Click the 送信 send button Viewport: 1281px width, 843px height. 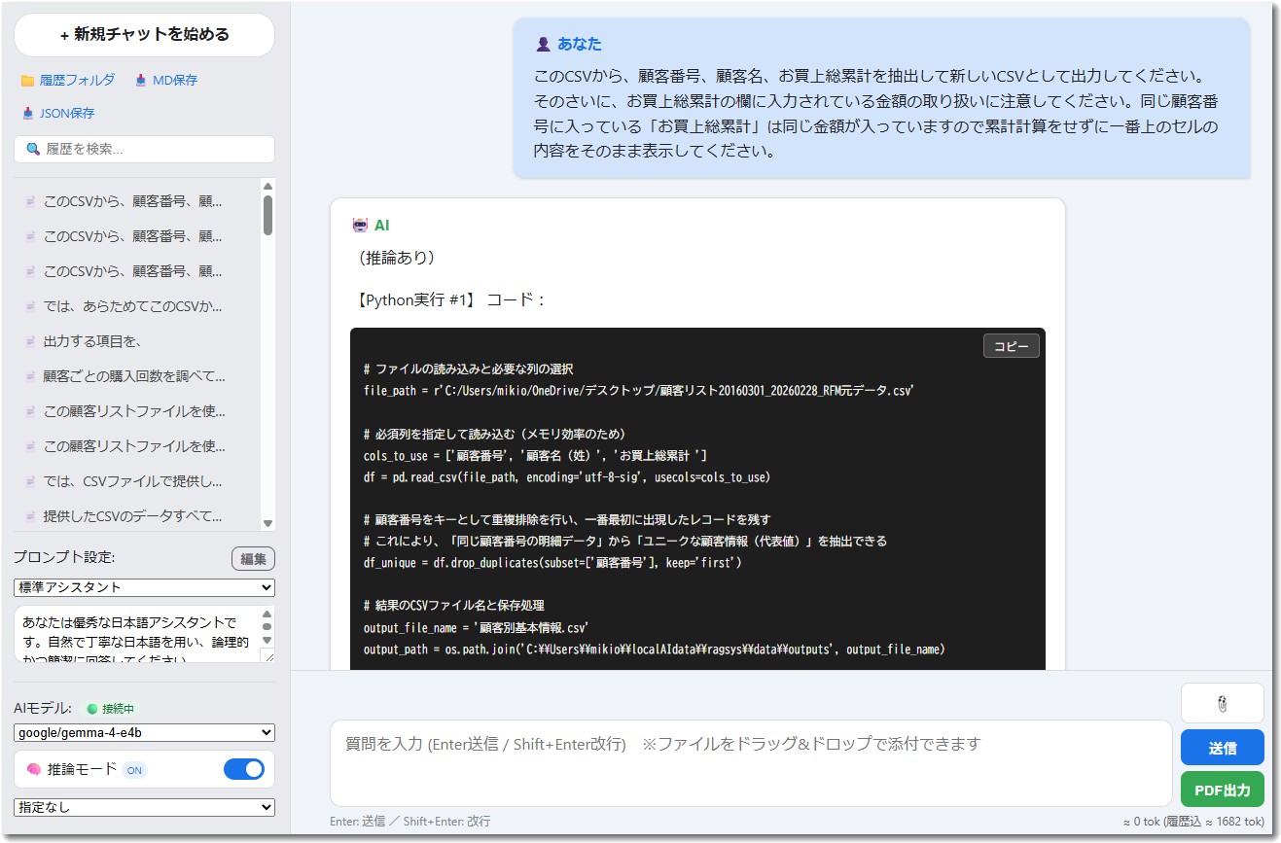tap(1222, 747)
